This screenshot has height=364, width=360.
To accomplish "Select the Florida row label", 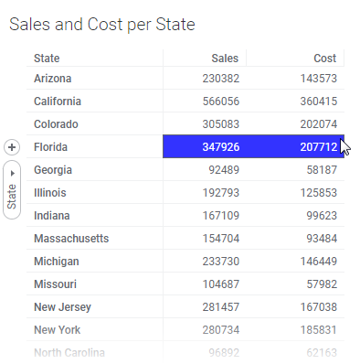I will point(50,147).
